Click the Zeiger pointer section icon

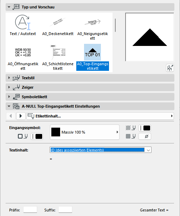[x=16, y=87]
